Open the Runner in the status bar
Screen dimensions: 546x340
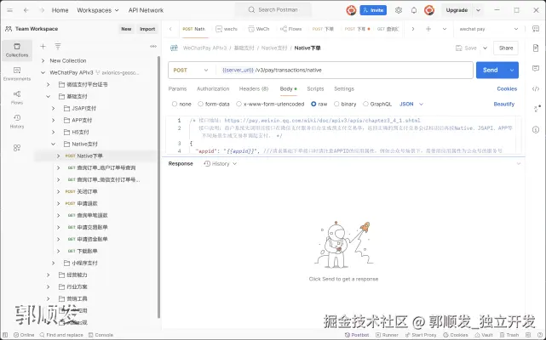[x=387, y=335]
